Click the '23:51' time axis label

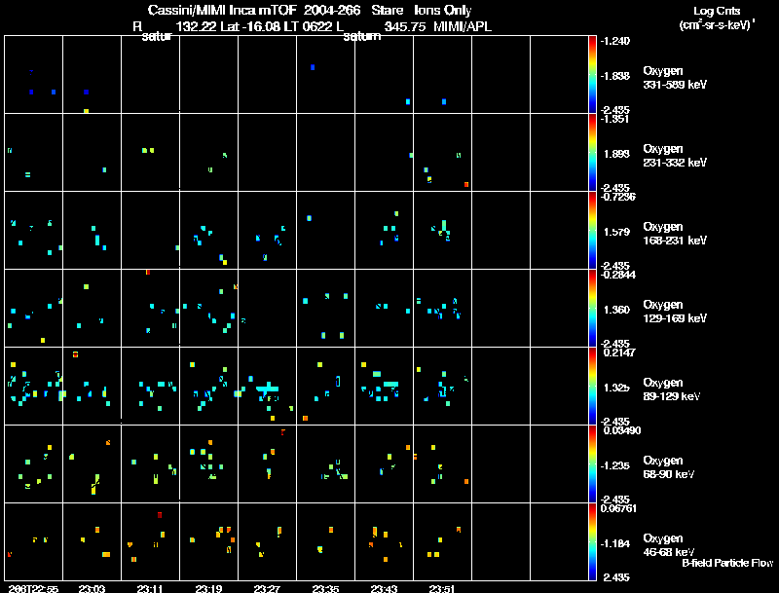442,588
